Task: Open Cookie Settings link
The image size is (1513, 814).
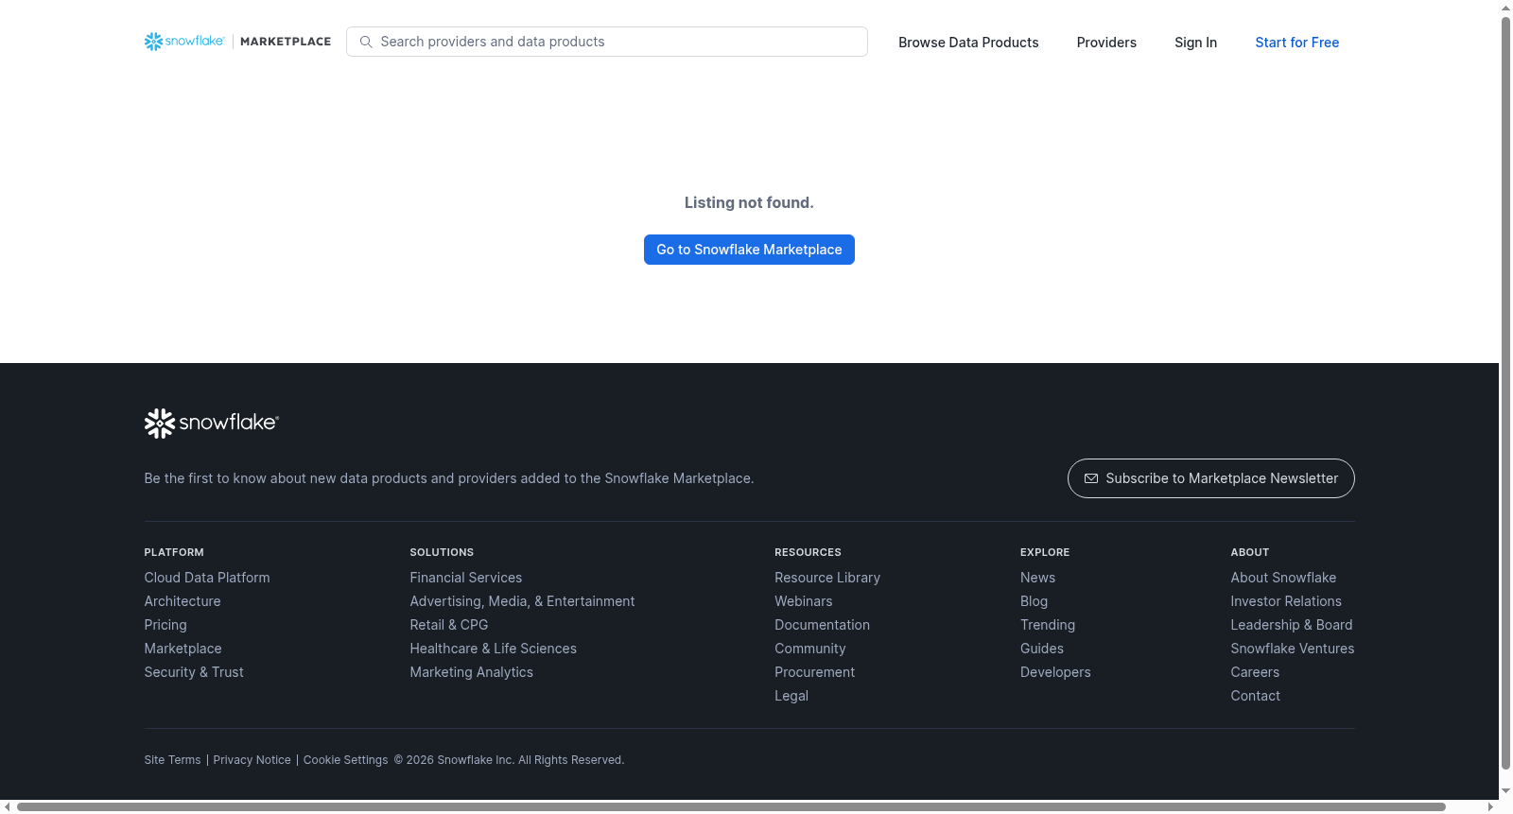Action: point(345,760)
